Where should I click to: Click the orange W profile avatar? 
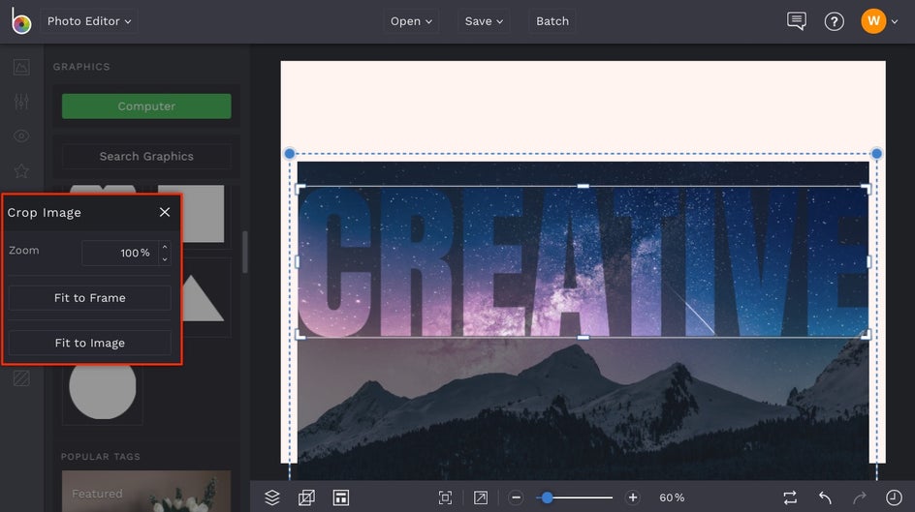tap(873, 21)
